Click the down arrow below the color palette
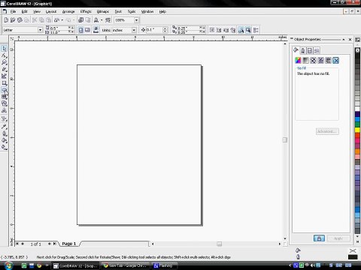The image size is (361, 270). [357, 236]
